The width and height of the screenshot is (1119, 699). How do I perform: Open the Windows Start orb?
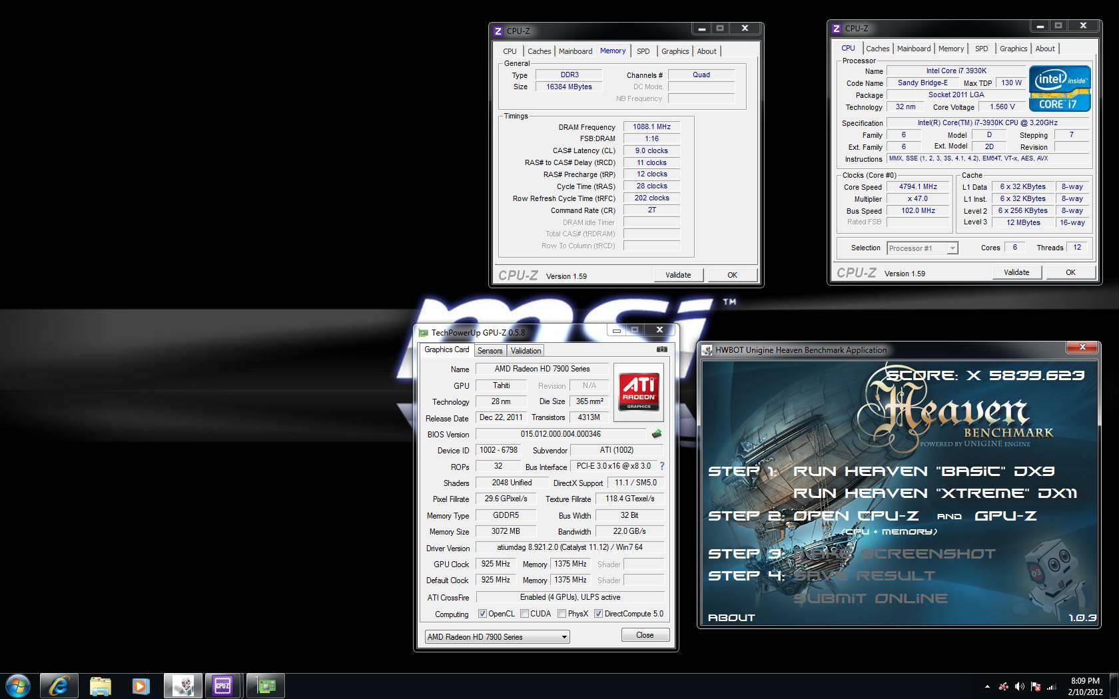click(18, 686)
